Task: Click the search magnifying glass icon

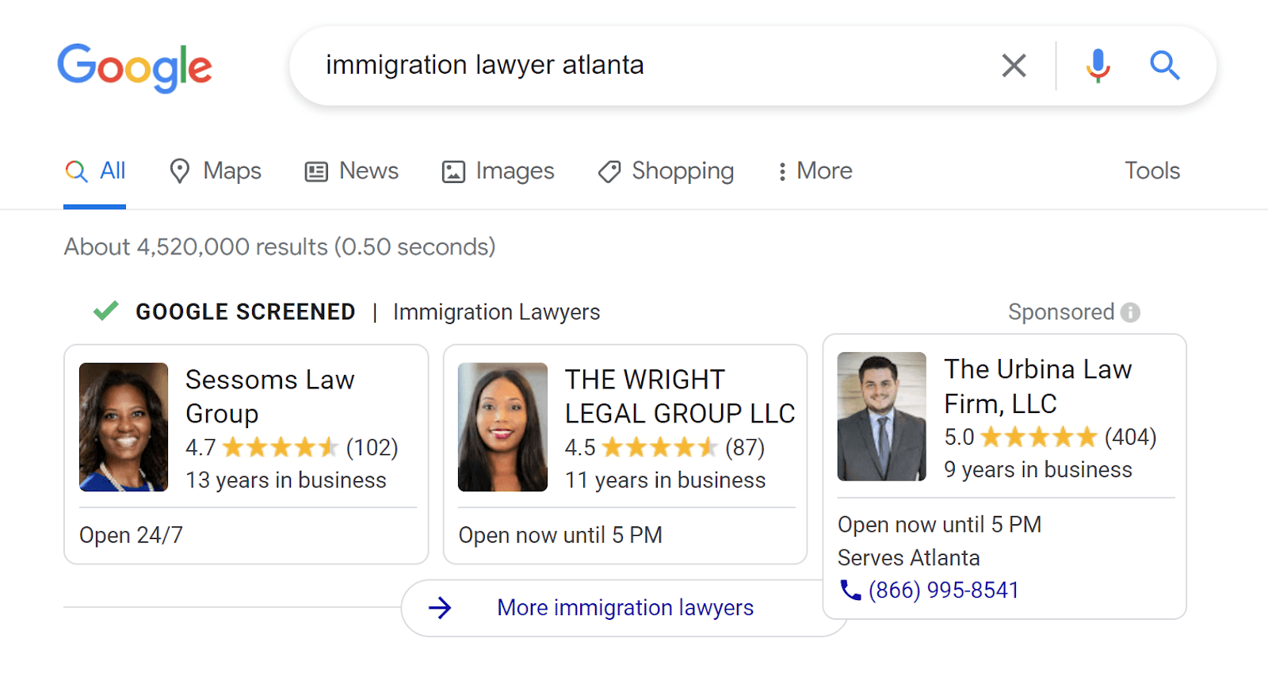Action: (x=1164, y=66)
